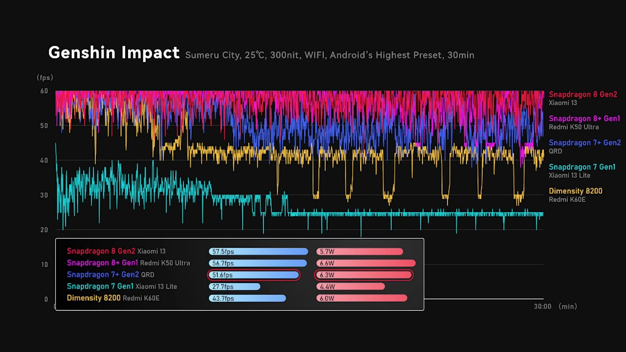Click the 30 label on the fps axis
The width and height of the screenshot is (626, 352).
(x=45, y=195)
